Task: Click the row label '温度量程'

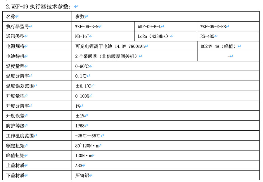Action: coord(15,66)
